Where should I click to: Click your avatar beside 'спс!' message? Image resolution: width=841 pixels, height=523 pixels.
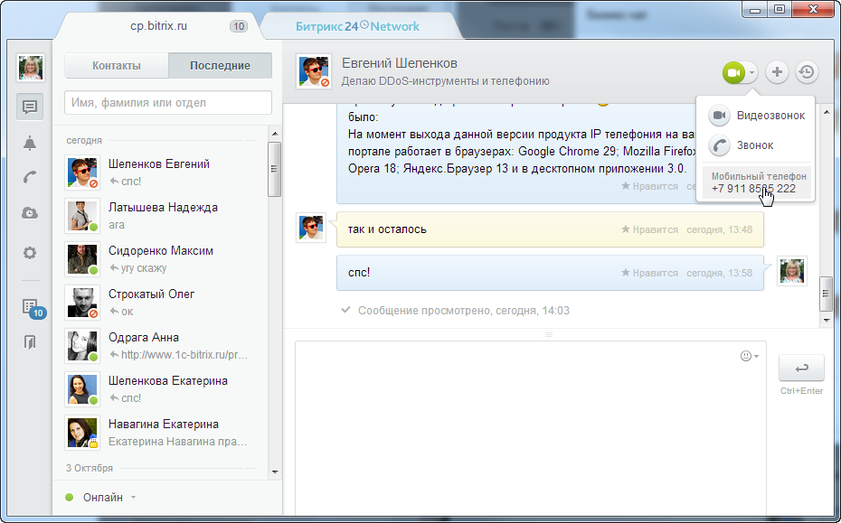pos(792,271)
